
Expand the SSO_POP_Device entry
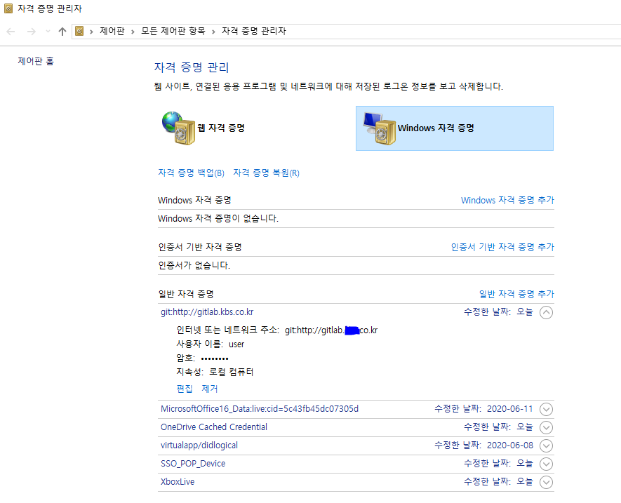click(546, 464)
